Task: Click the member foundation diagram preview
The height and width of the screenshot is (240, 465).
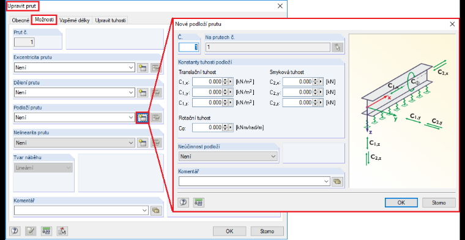Action: (403, 111)
